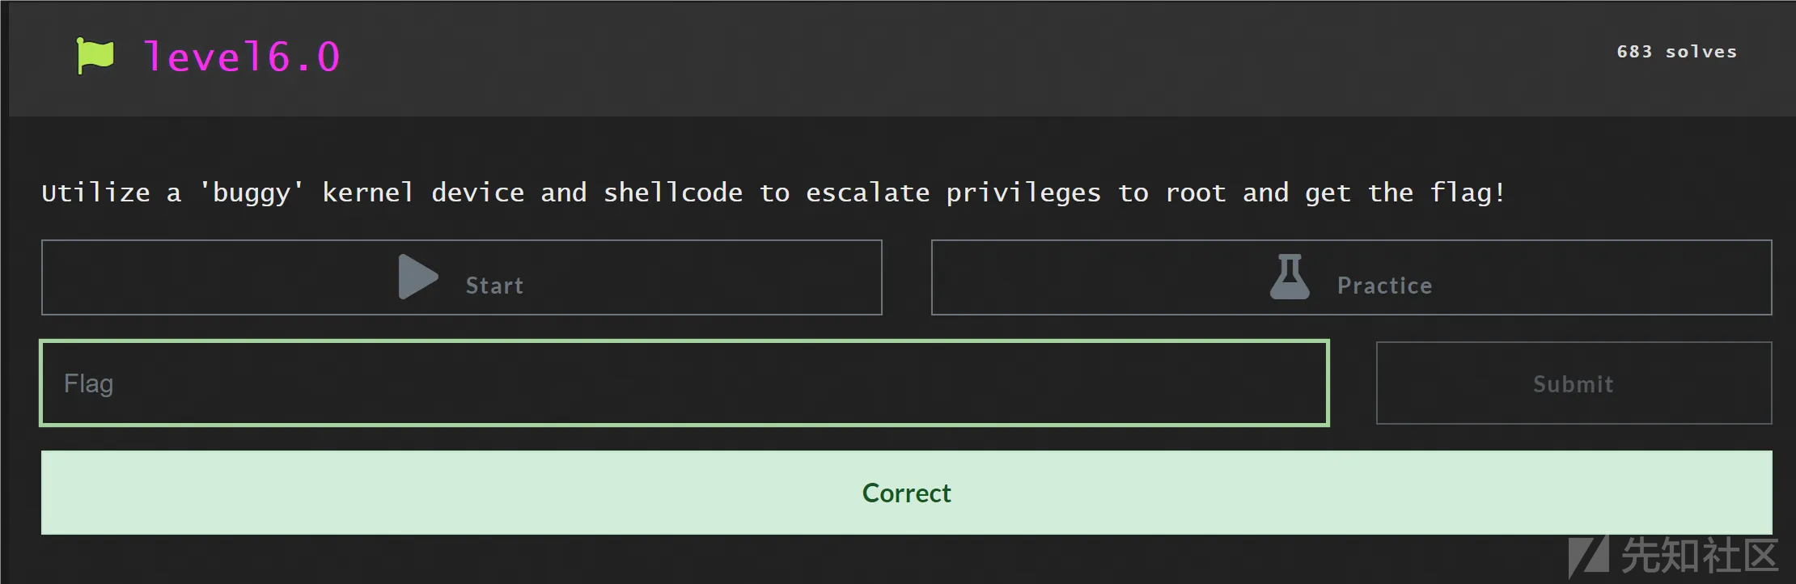
Task: Click the 683 solves counter
Action: [x=1676, y=52]
